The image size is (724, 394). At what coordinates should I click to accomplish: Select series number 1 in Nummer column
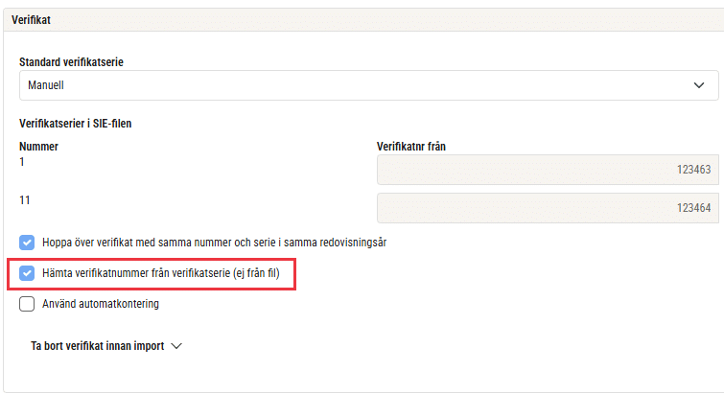[22, 162]
